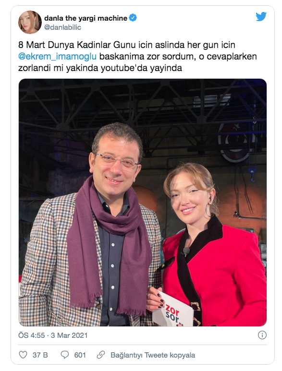The width and height of the screenshot is (282, 371).
Task: Open the @ekrem_imamoglu mention link
Action: 57,57
